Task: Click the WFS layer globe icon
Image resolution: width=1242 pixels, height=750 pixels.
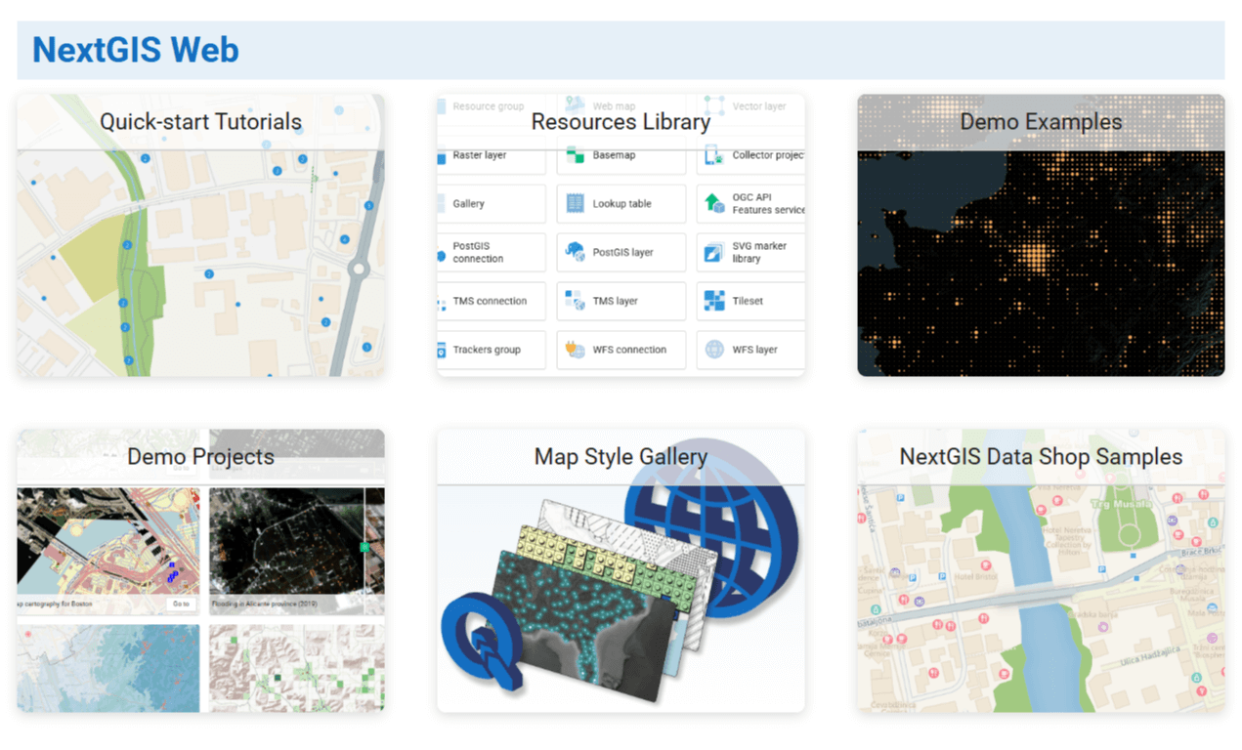Action: click(714, 350)
